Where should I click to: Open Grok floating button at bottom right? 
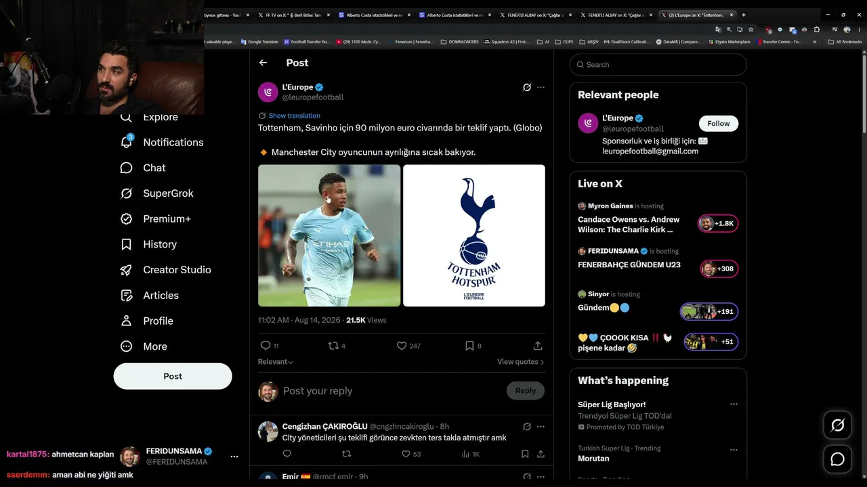[x=838, y=425]
